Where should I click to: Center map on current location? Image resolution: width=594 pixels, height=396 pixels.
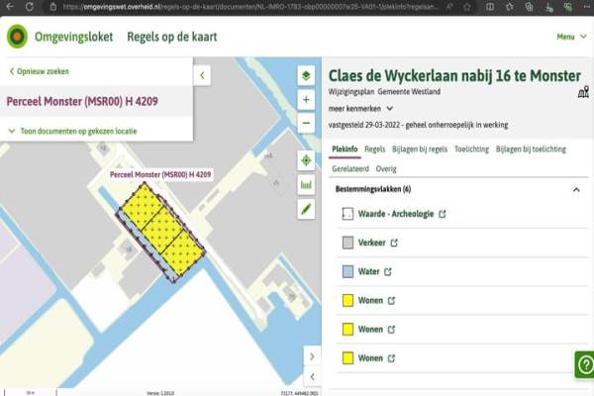click(306, 160)
